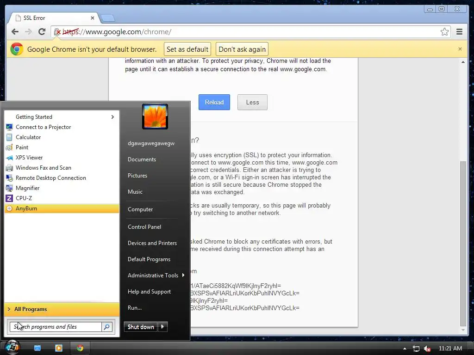Open Computer from the Start menu
The image size is (474, 355).
point(140,209)
